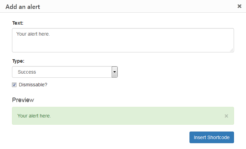This screenshot has width=246, height=149.
Task: Click the Insert Shortcode button
Action: [212, 137]
